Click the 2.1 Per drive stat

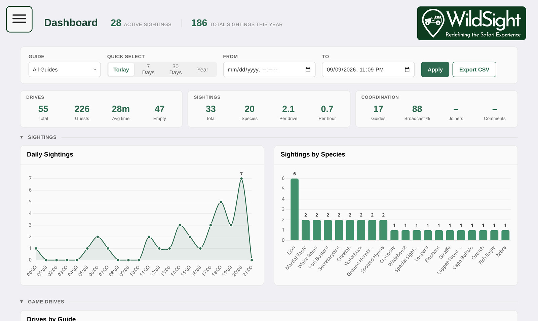coord(288,113)
